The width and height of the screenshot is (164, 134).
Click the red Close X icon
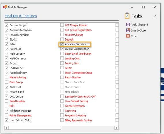128,36
